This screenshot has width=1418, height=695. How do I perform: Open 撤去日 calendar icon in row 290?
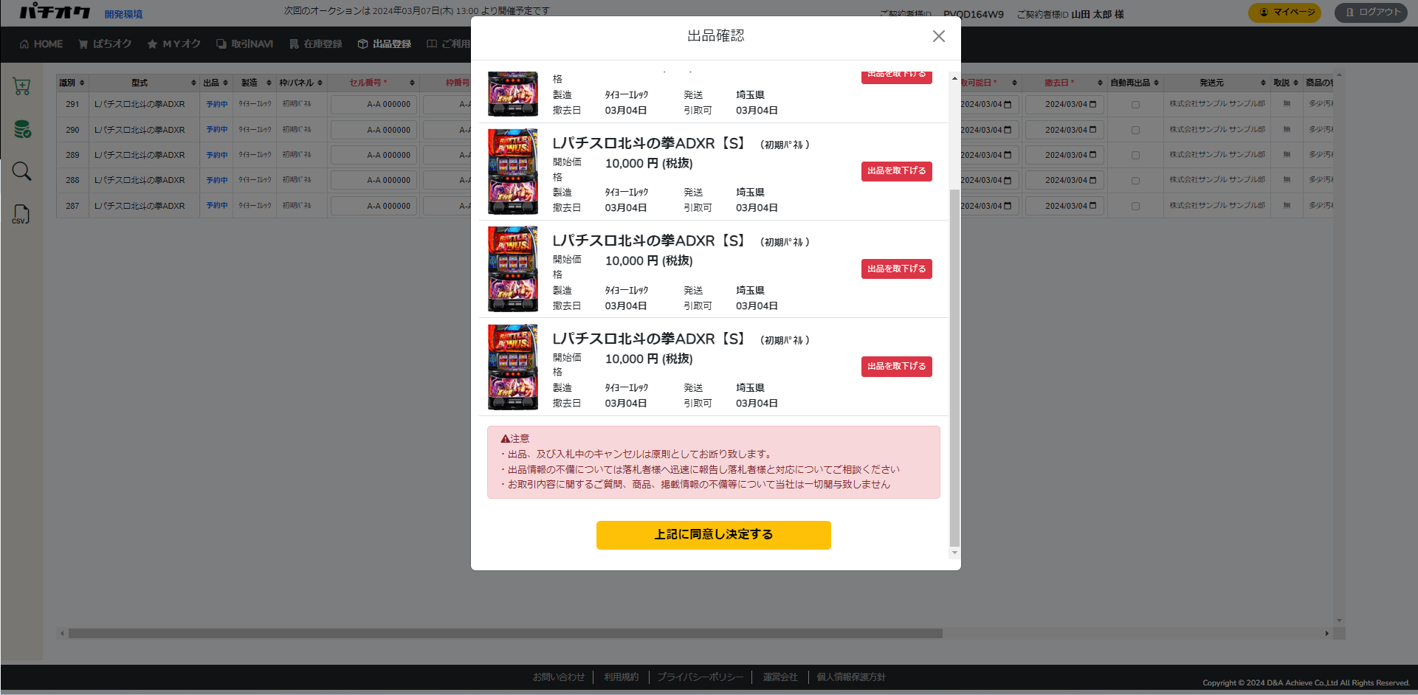coord(1092,130)
